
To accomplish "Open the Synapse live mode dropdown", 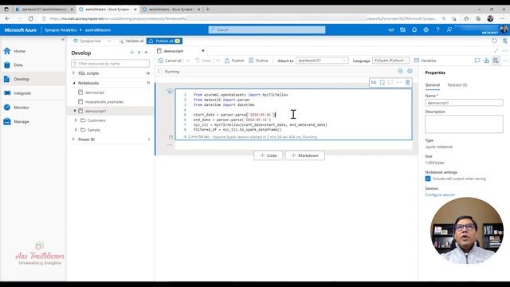I will pyautogui.click(x=109, y=41).
